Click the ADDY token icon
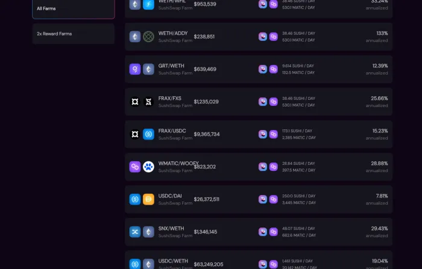 (x=148, y=37)
